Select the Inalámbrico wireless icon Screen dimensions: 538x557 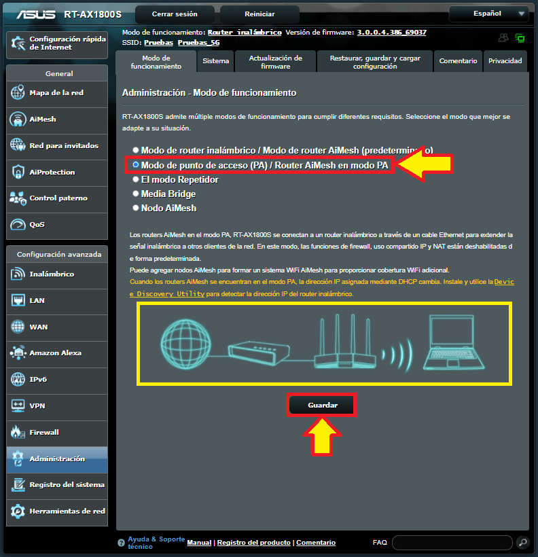[18, 274]
